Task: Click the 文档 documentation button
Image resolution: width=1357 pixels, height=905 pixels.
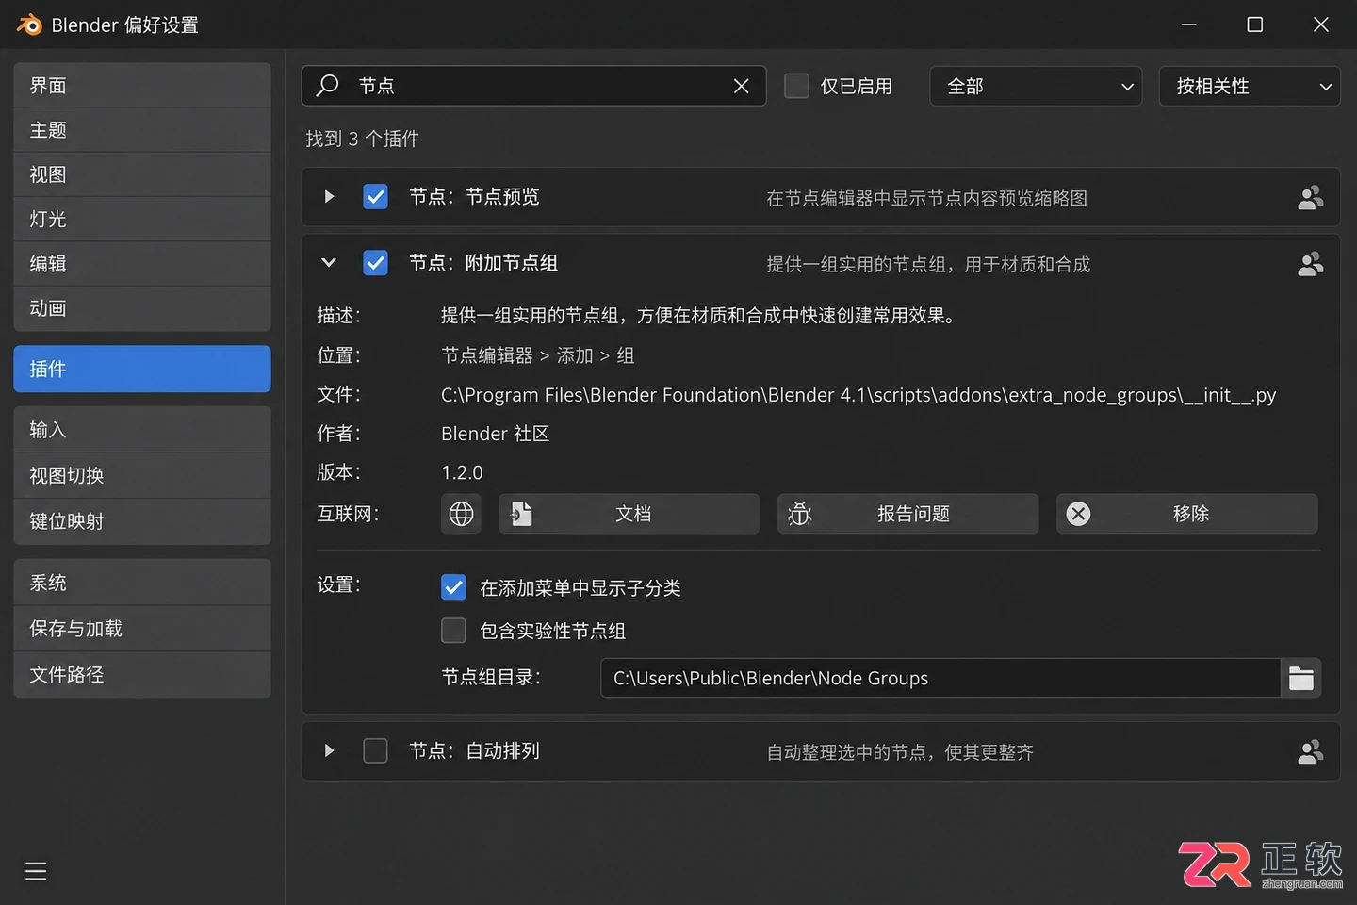Action: (629, 514)
